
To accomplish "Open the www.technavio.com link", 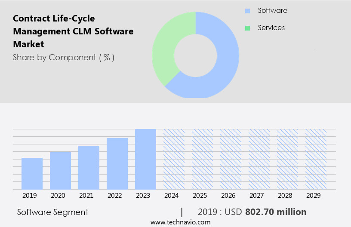I will tap(181, 222).
